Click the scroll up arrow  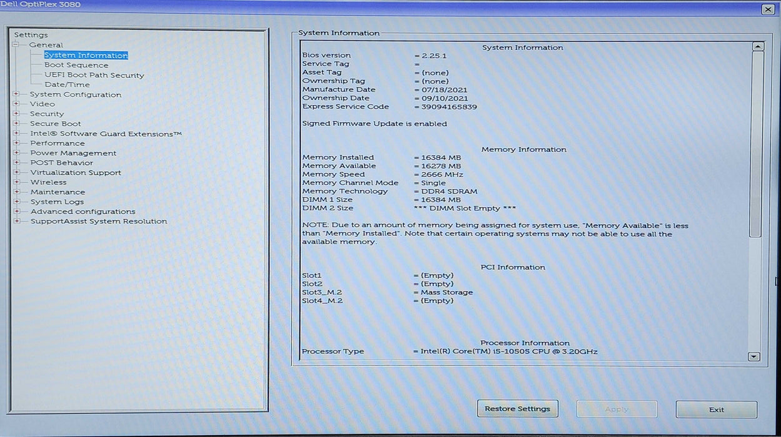pos(757,47)
